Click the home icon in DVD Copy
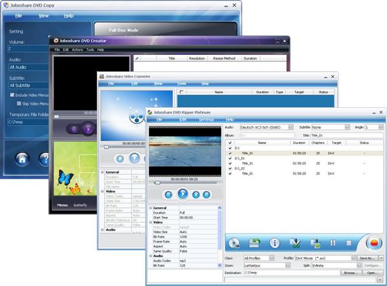Image resolution: width=387 pixels, height=286 pixels. (23, 159)
